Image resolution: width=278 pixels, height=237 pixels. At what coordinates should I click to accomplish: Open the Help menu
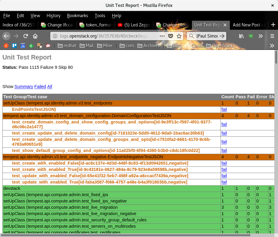pyautogui.click(x=116, y=16)
